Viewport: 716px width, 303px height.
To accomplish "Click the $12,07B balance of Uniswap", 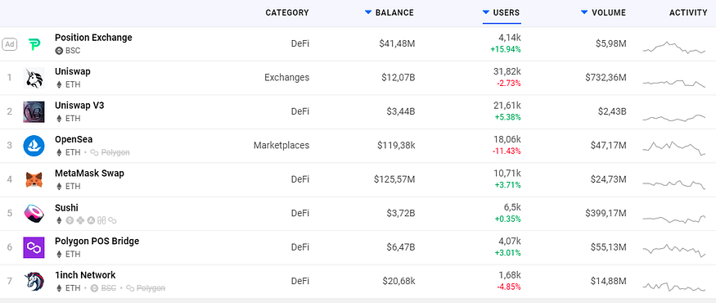I will (399, 77).
